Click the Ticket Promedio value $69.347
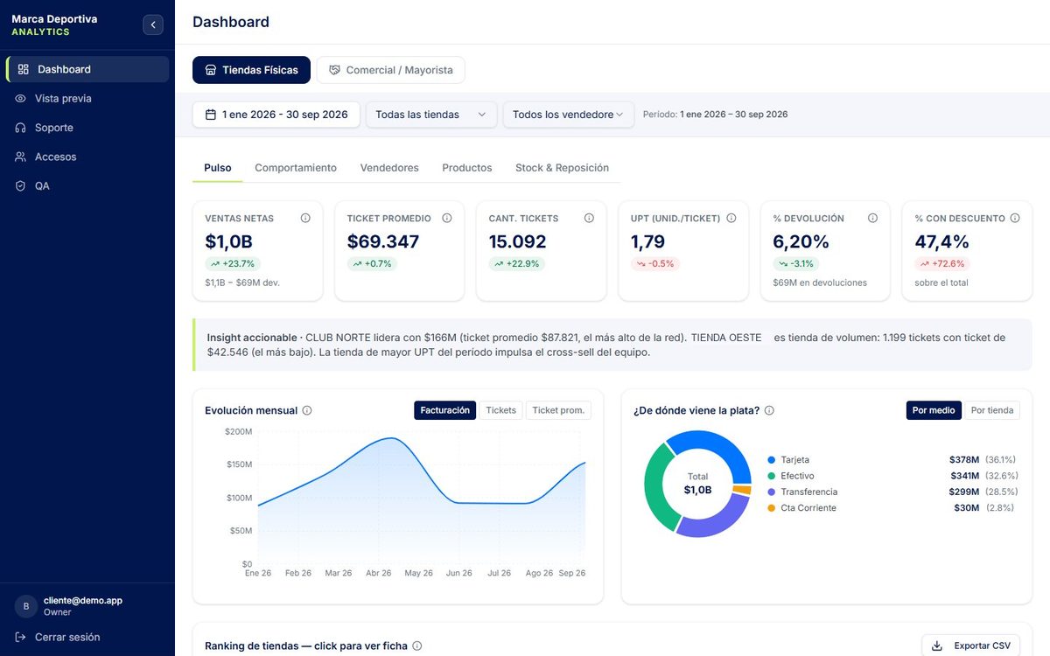Viewport: 1050px width, 656px height. (x=383, y=241)
